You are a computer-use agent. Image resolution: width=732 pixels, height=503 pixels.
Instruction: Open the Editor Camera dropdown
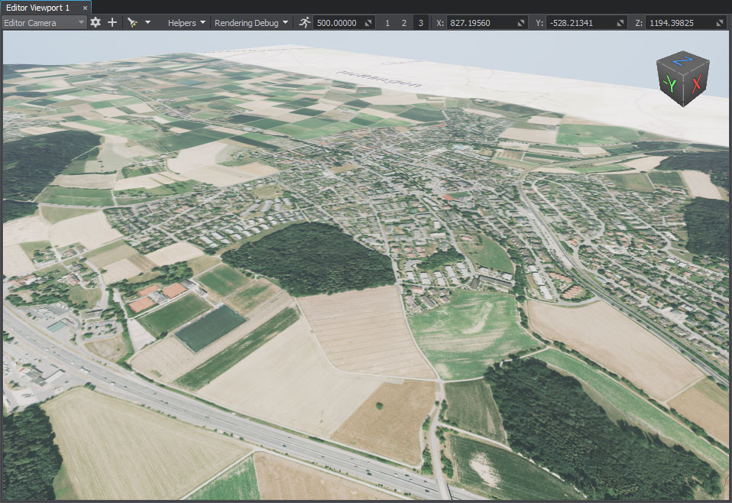click(44, 23)
